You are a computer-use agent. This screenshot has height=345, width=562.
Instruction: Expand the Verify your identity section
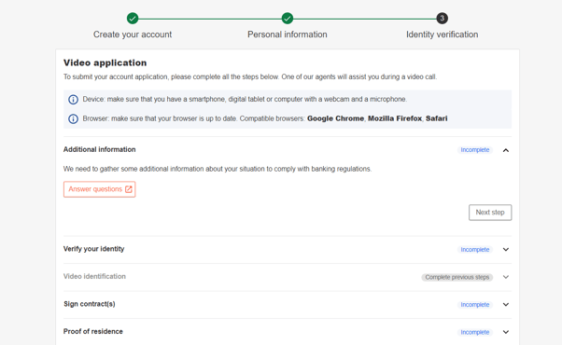coord(506,250)
